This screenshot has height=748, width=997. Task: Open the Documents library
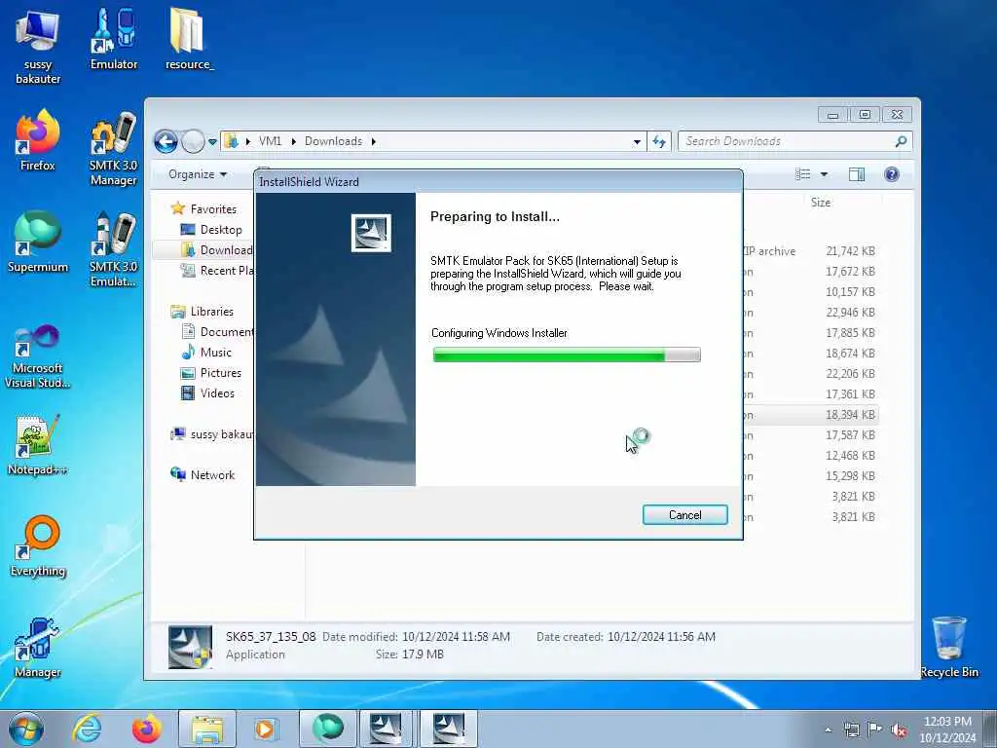[x=217, y=331]
